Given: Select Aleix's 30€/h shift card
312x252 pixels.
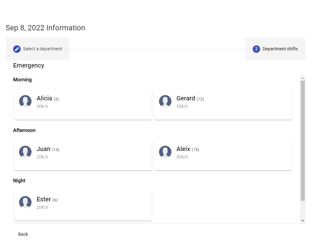Looking at the screenshot, I should 234,156.
